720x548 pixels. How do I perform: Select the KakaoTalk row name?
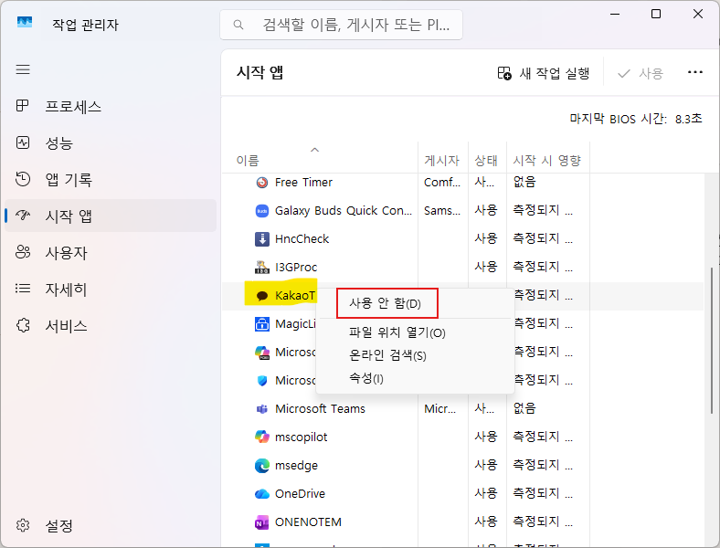(x=295, y=296)
